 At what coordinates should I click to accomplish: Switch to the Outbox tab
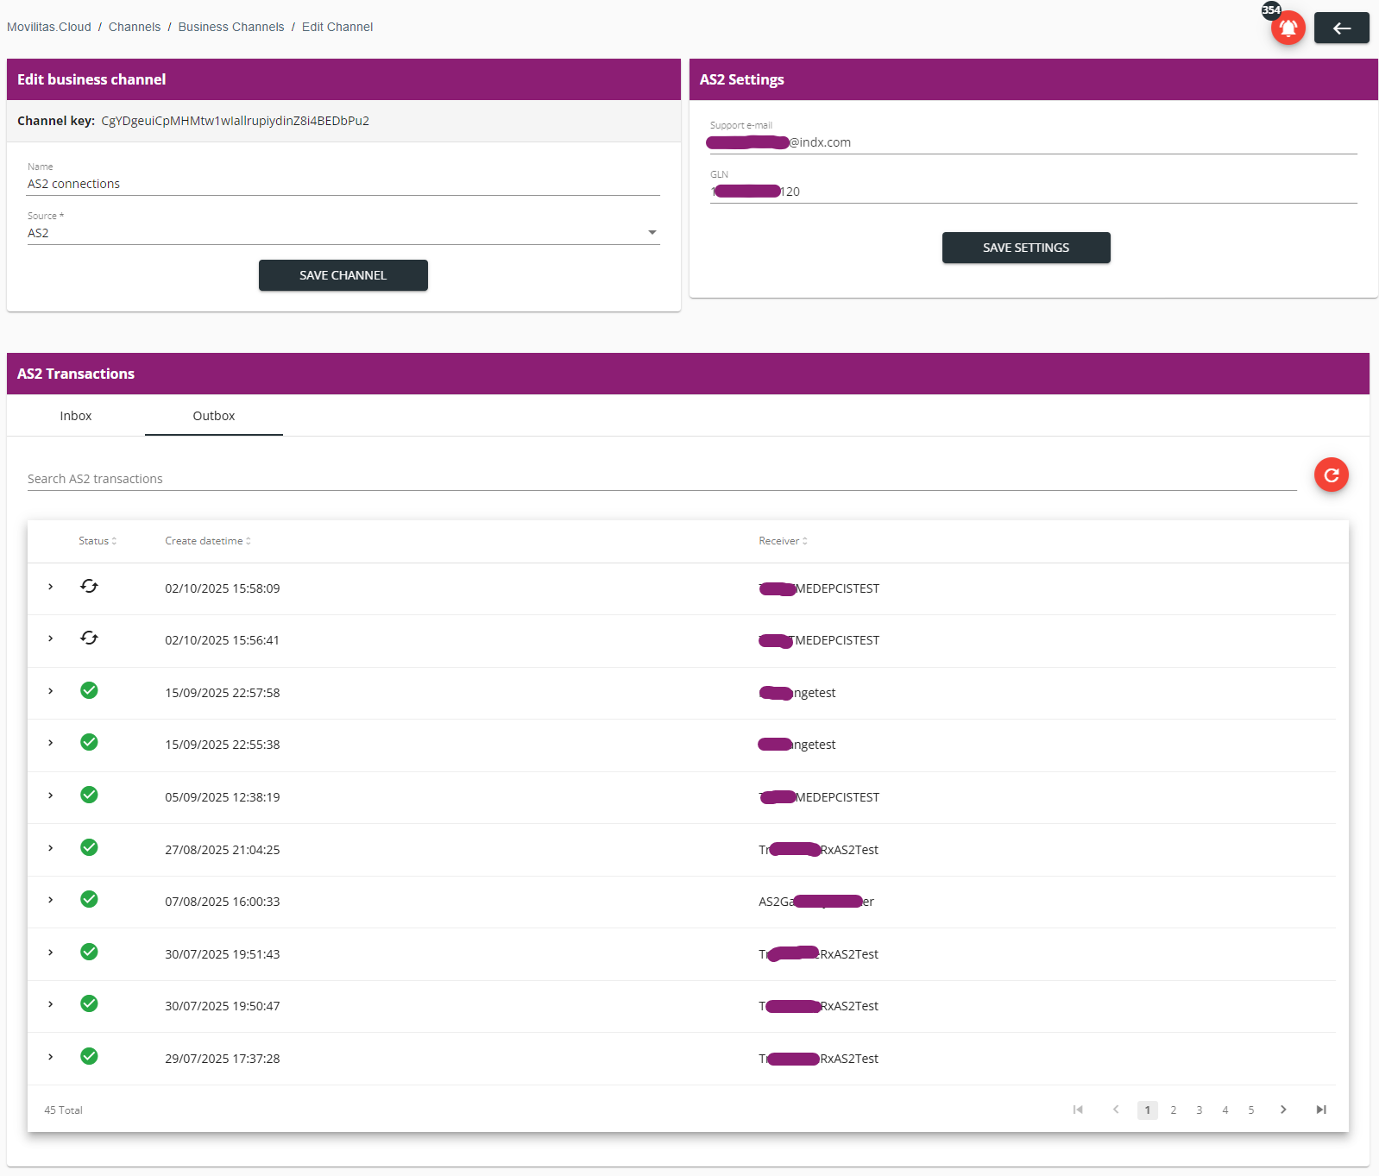click(x=214, y=416)
